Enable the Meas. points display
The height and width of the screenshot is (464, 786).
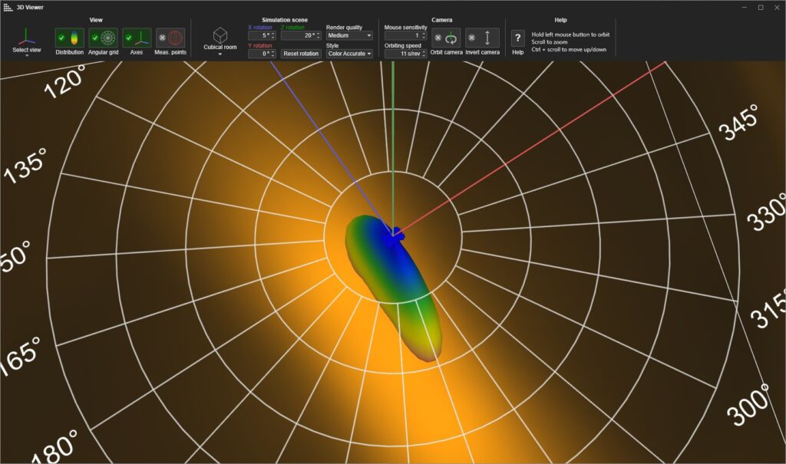170,38
